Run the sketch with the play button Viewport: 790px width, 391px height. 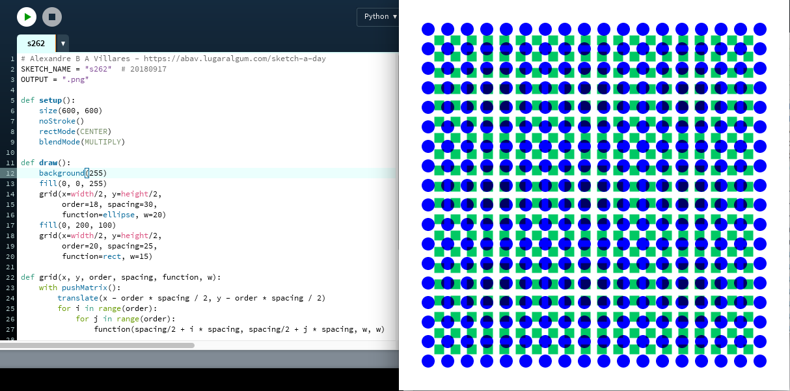[27, 17]
